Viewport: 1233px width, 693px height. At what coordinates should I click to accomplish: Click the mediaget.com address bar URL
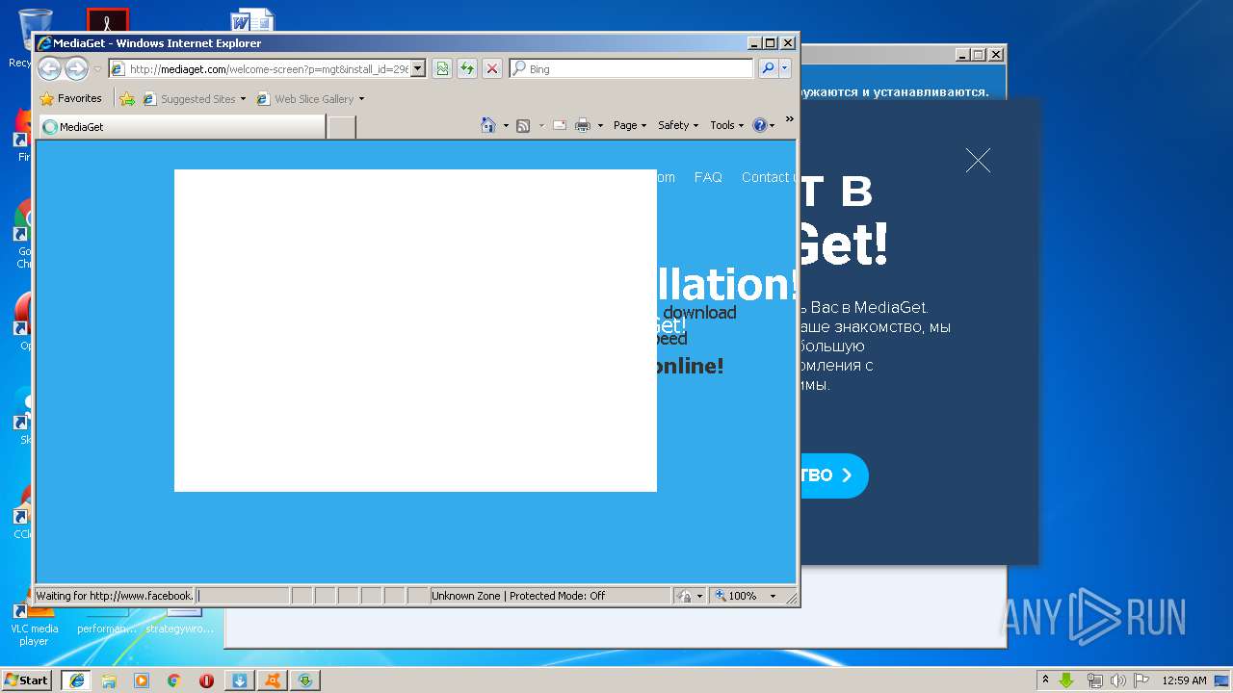tap(269, 69)
